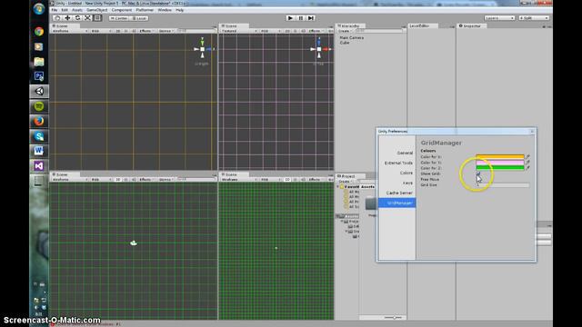This screenshot has width=582, height=327.
Task: Open Visual Studio from the Windows taskbar
Action: [39, 165]
